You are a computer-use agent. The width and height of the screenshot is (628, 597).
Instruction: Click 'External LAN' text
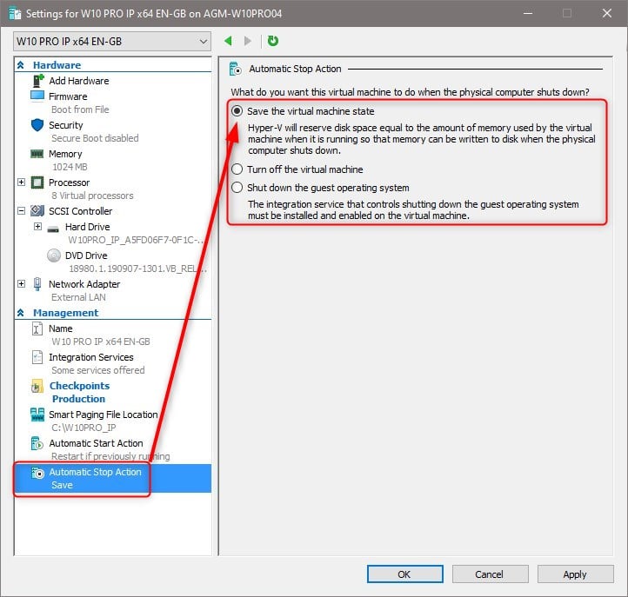pos(78,297)
